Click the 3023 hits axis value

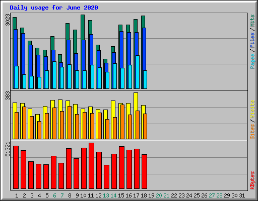pos(8,20)
